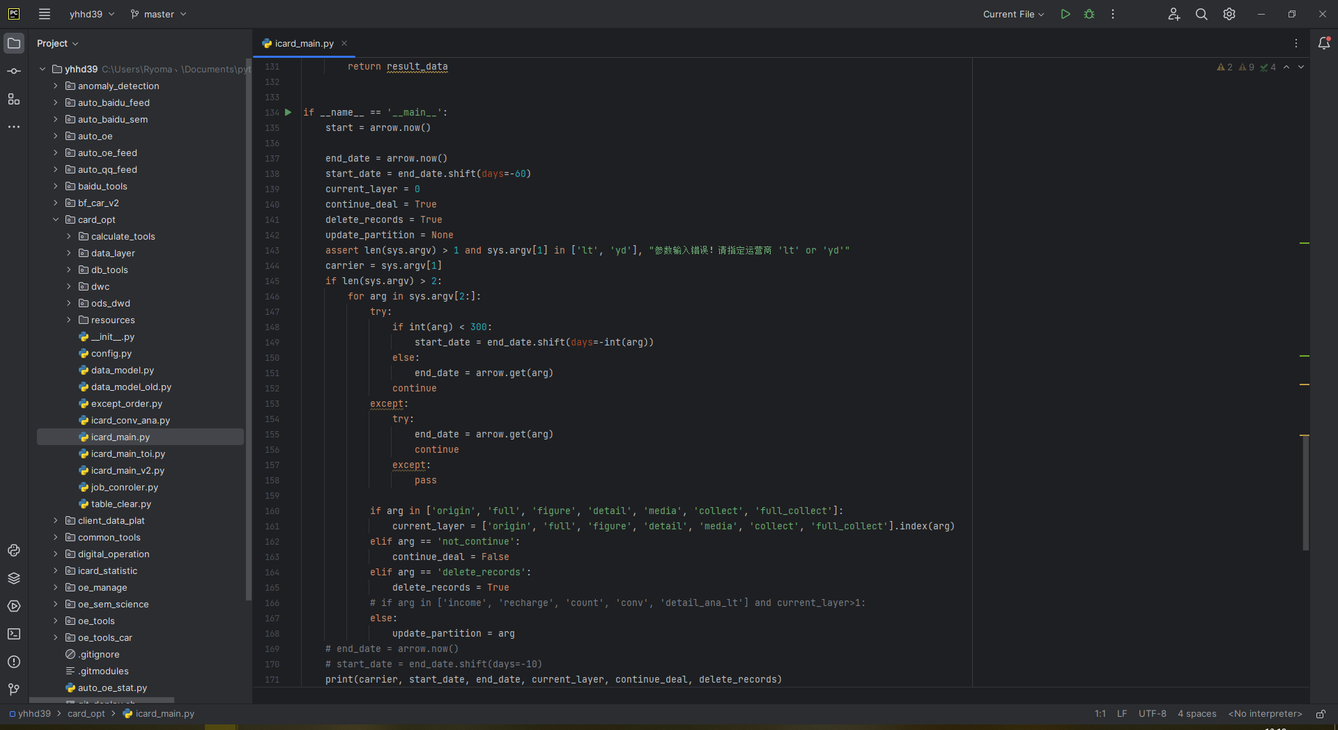Expand the calculate_tools folder
The height and width of the screenshot is (730, 1338).
[69, 236]
